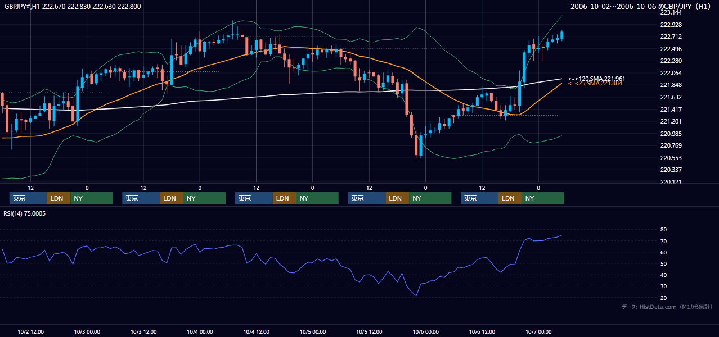This screenshot has height=337, width=719.
Task: Select the 120 SMA 221.961 label
Action: [596, 79]
